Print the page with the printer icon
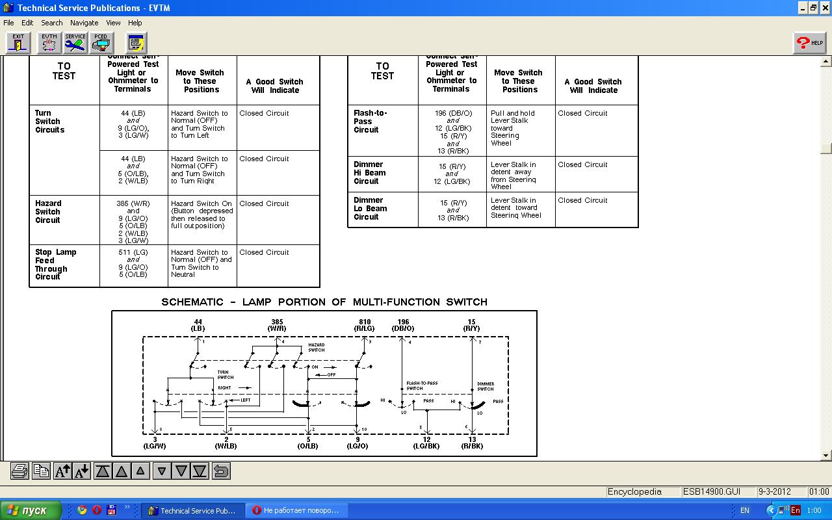The image size is (832, 520). pyautogui.click(x=19, y=471)
